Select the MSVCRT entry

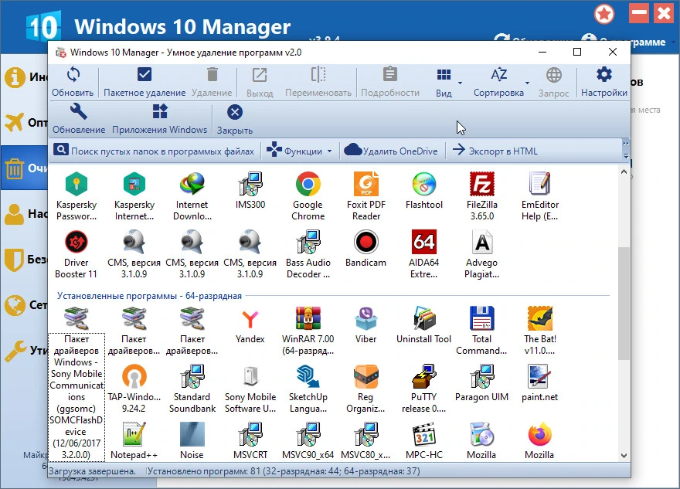[250, 441]
